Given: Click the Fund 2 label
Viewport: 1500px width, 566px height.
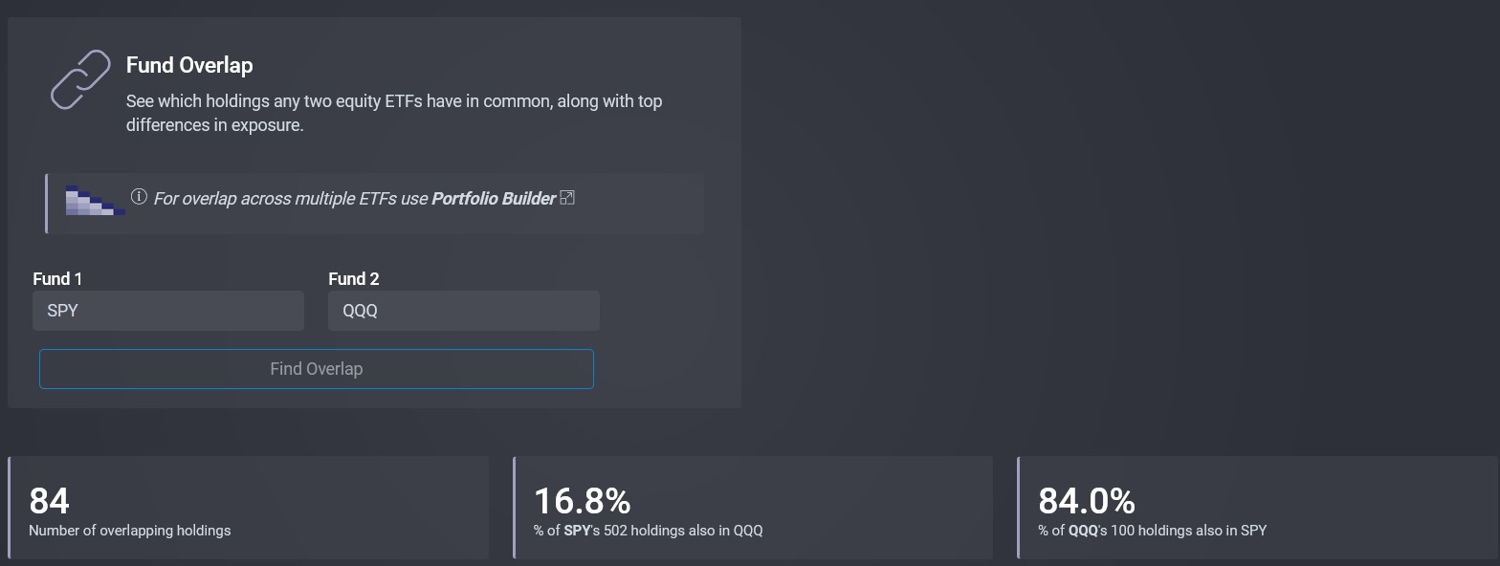Looking at the screenshot, I should (354, 279).
